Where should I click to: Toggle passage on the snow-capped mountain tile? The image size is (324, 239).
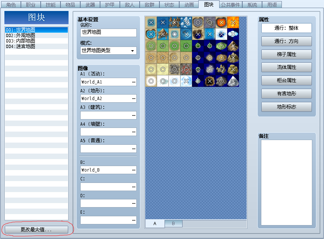233,81
